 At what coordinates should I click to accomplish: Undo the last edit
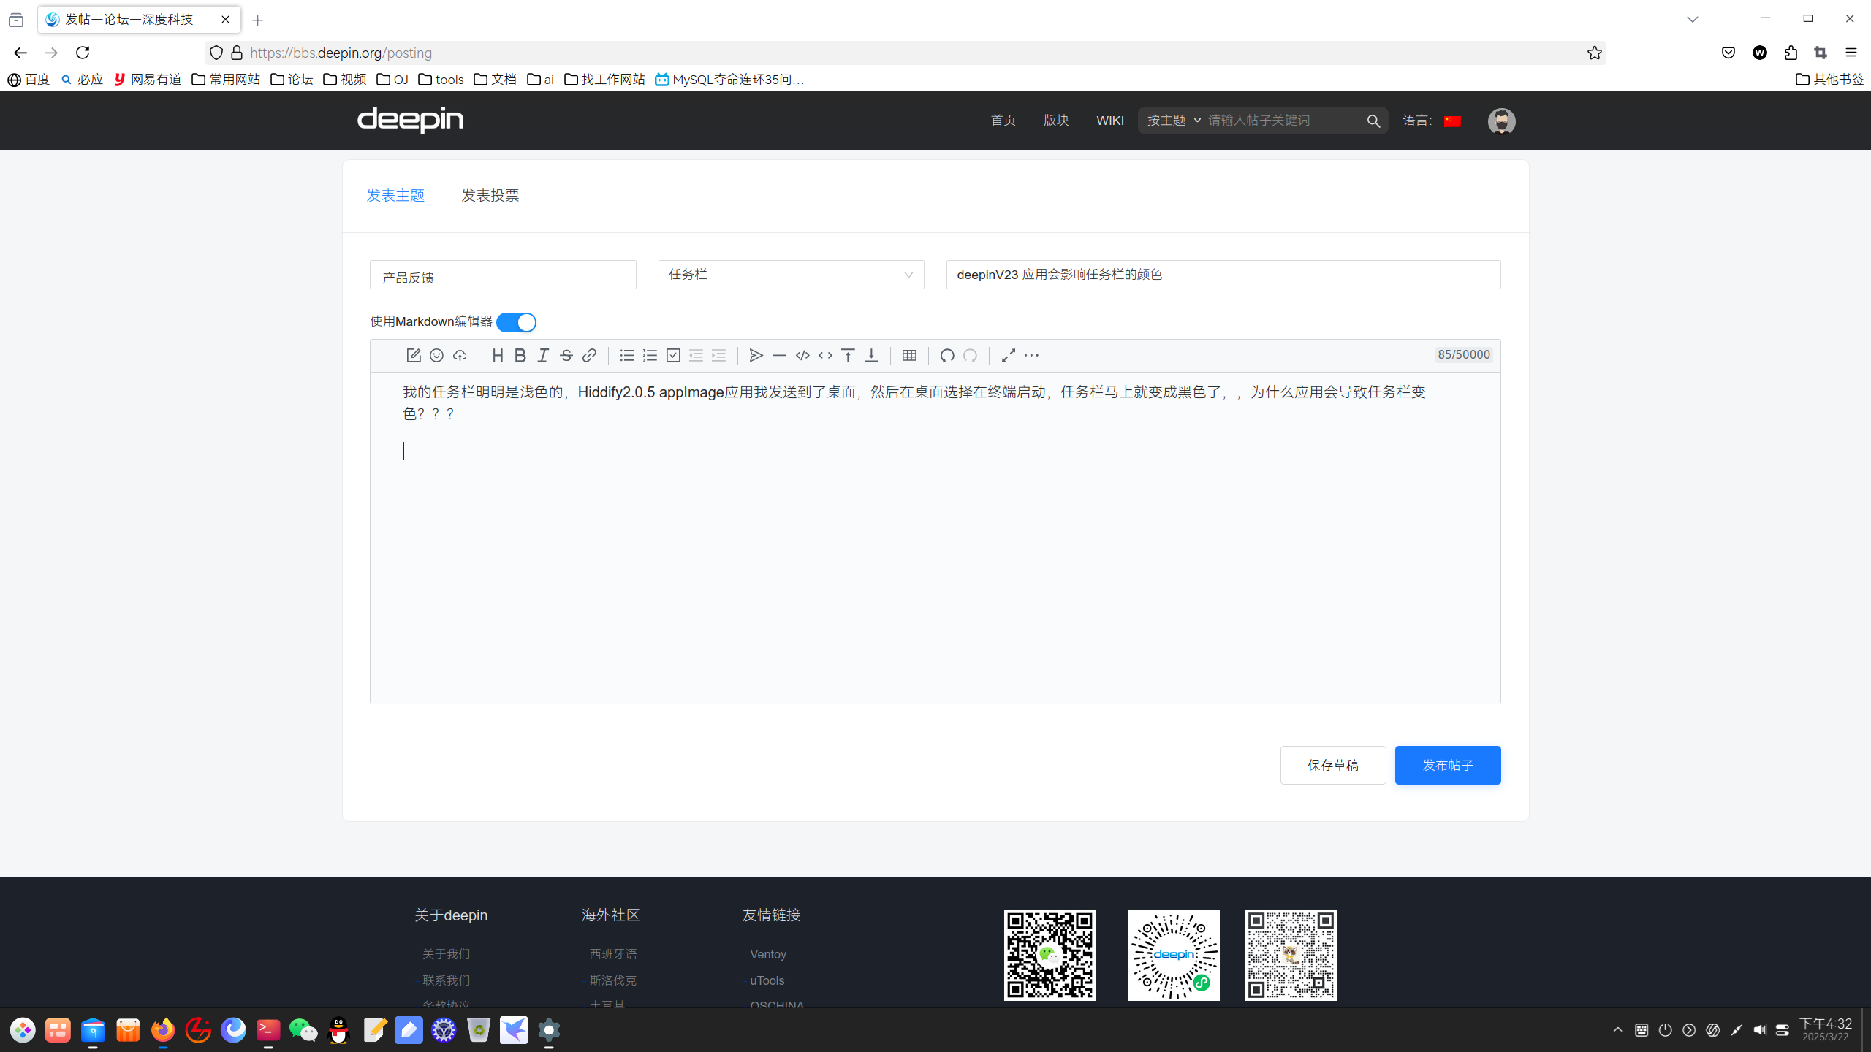click(947, 355)
